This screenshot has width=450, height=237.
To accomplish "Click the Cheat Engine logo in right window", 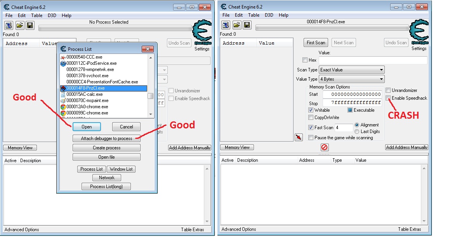I will tap(419, 33).
